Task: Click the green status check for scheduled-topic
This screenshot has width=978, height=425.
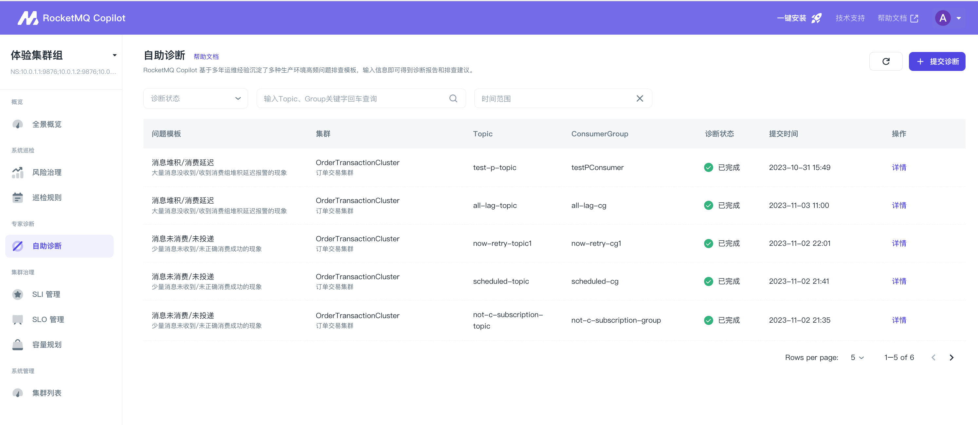Action: coord(708,281)
